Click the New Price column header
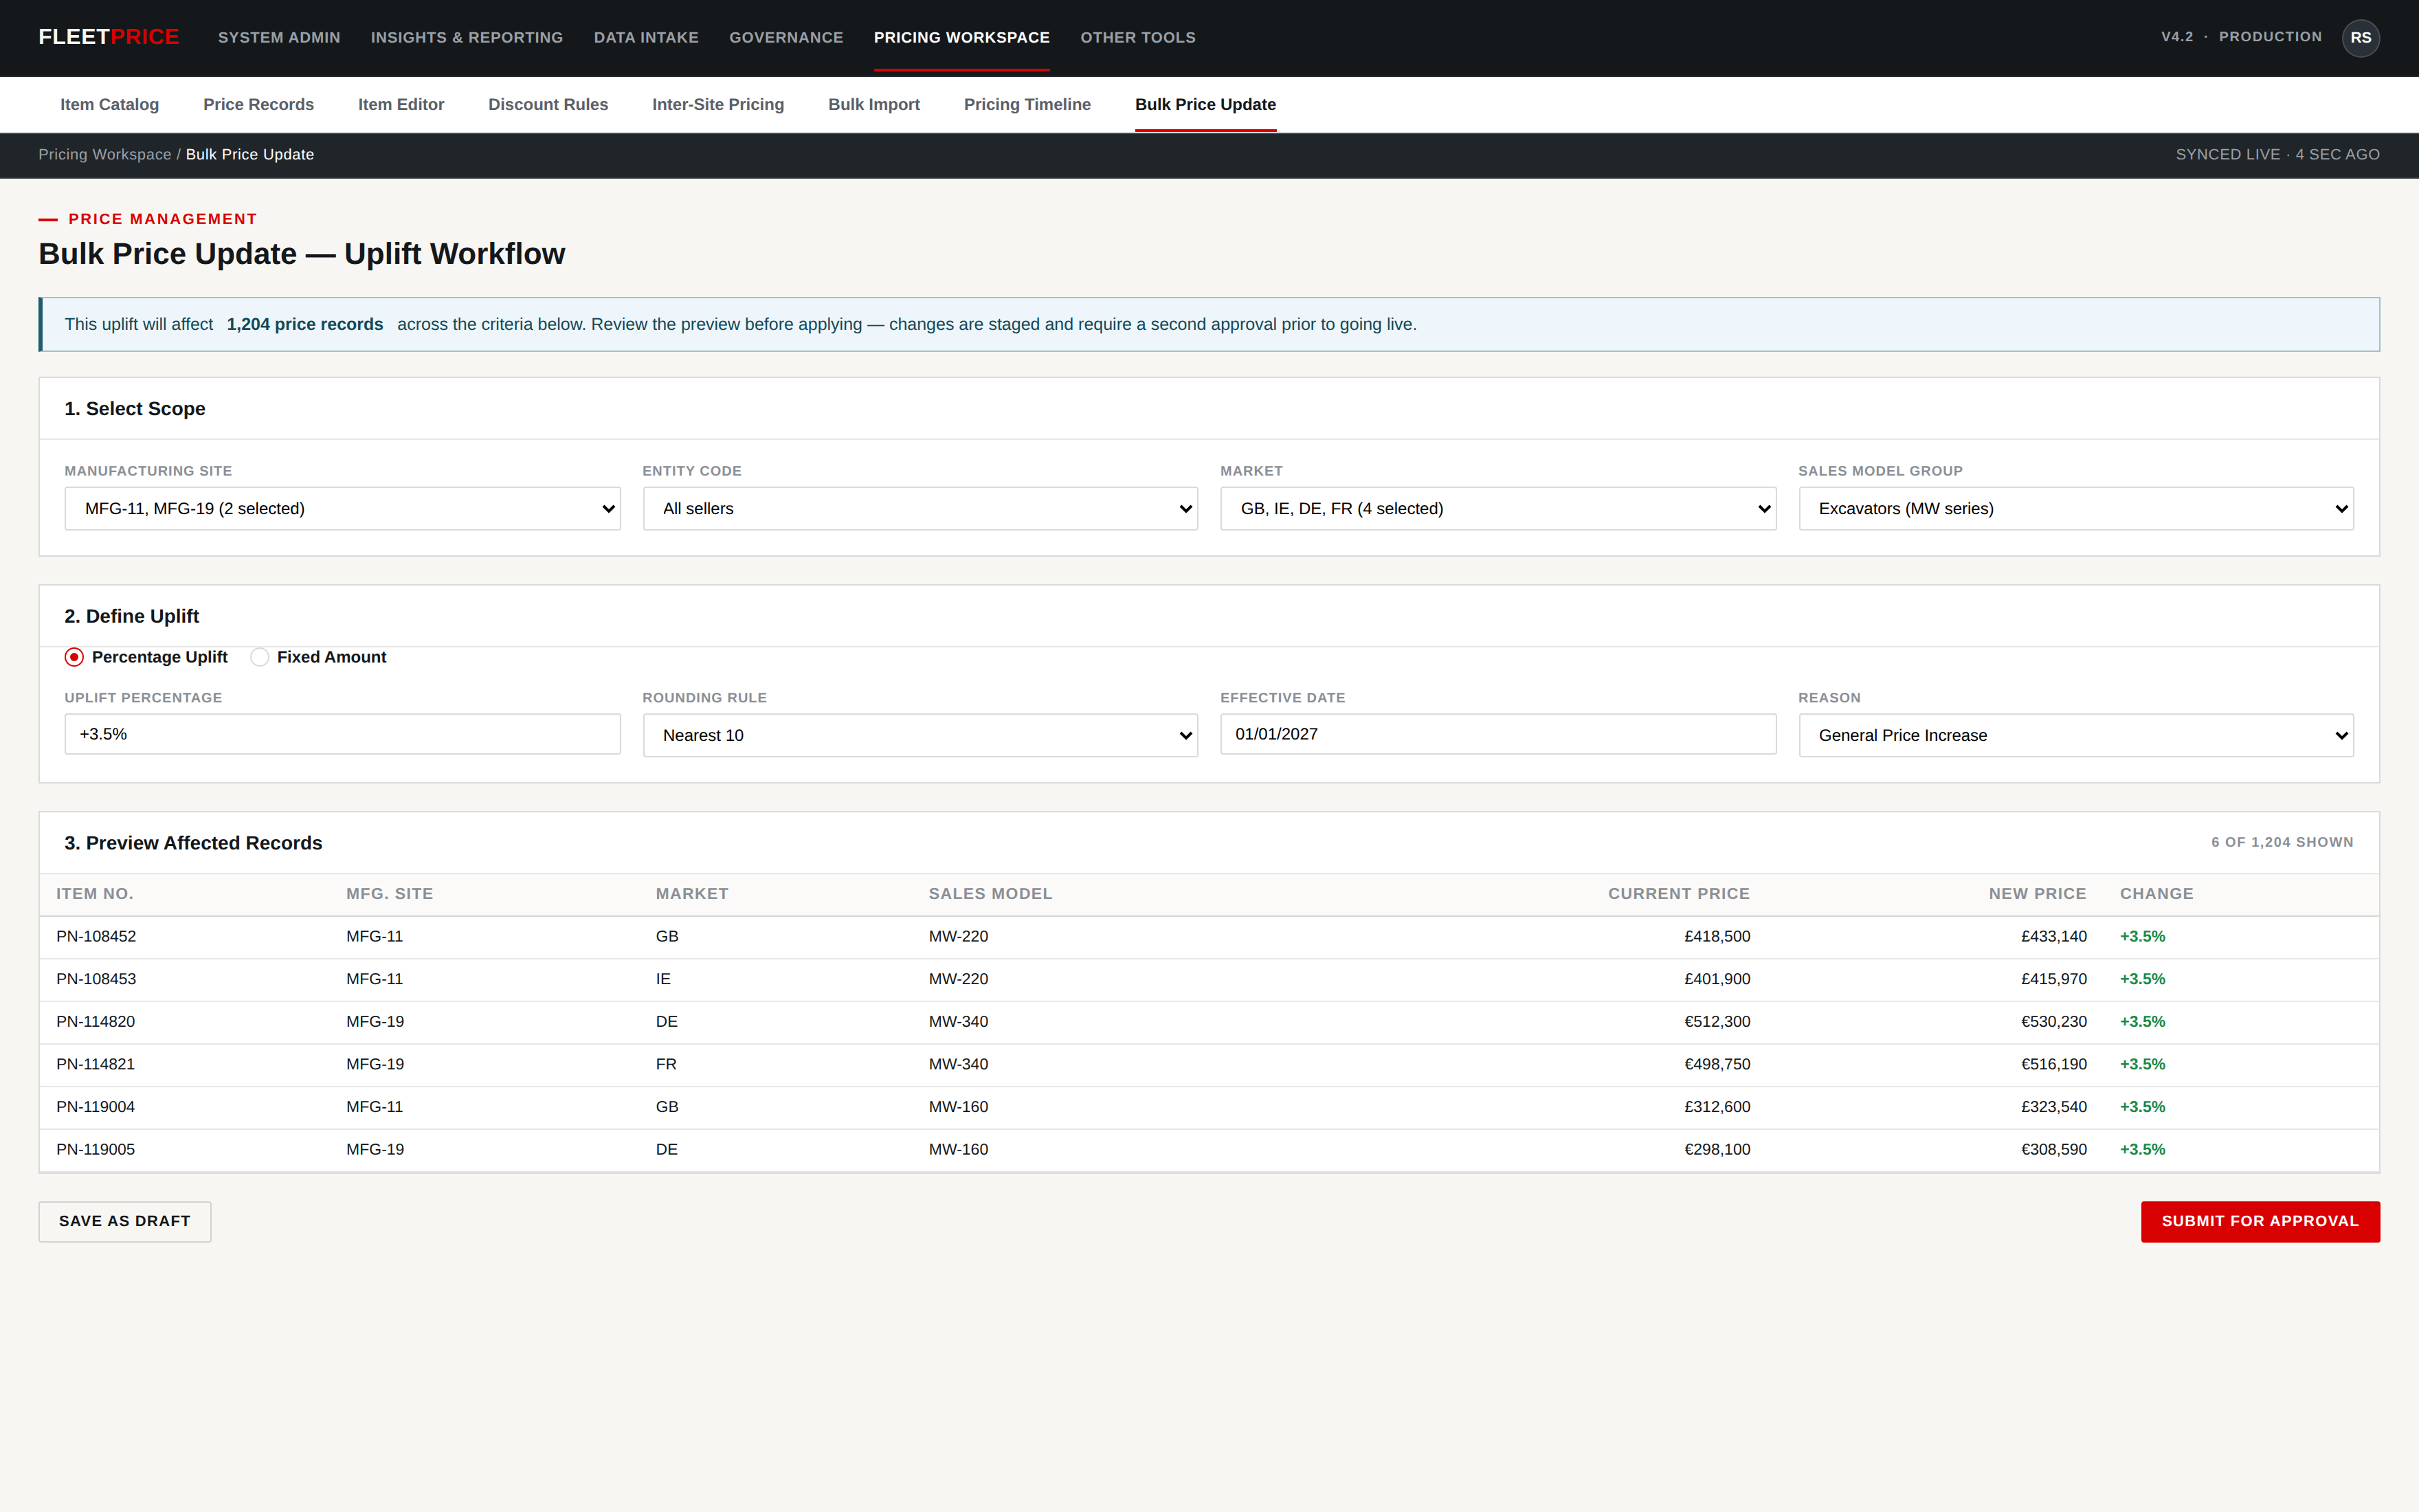 (2037, 894)
